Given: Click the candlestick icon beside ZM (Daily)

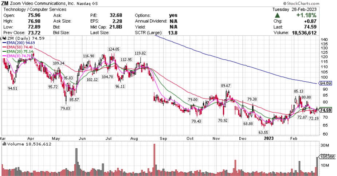Looking at the screenshot, I should pyautogui.click(x=4, y=39).
